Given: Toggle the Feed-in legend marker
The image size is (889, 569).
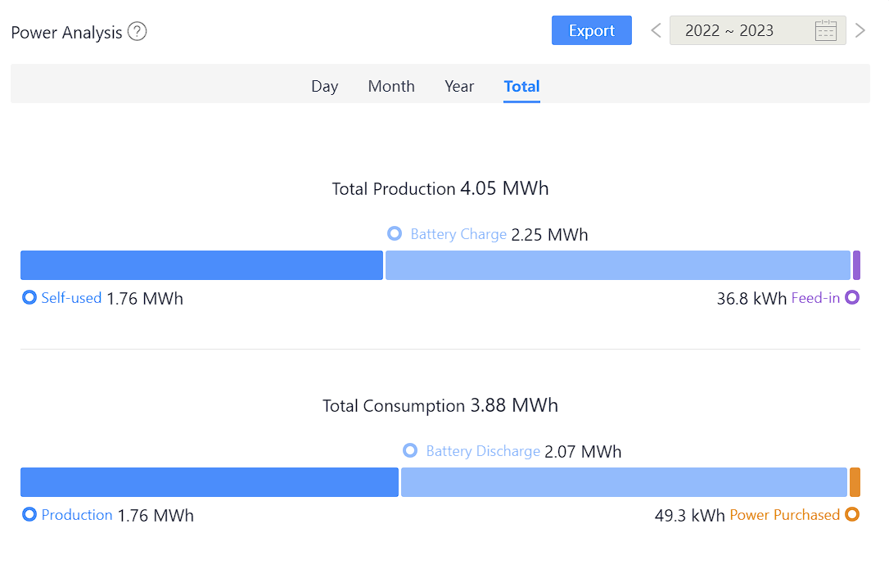Looking at the screenshot, I should 852,298.
